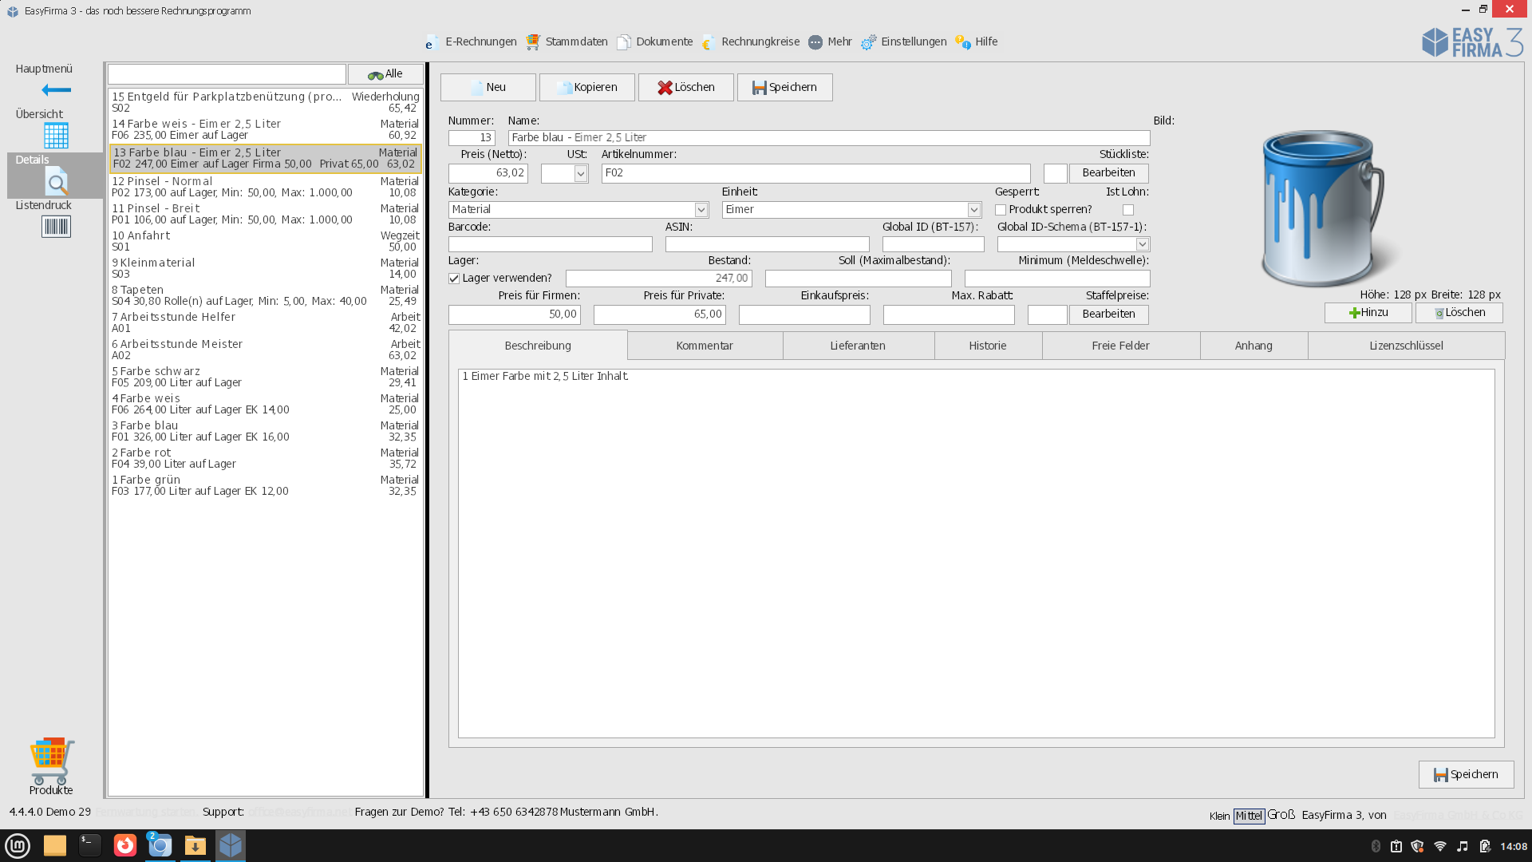Click the Linux Mint start menu icon
Viewport: 1532px width, 862px height.
pyautogui.click(x=18, y=845)
